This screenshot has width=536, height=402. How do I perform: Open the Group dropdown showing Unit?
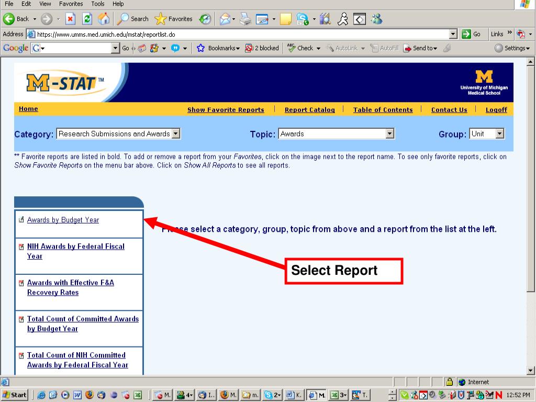499,134
